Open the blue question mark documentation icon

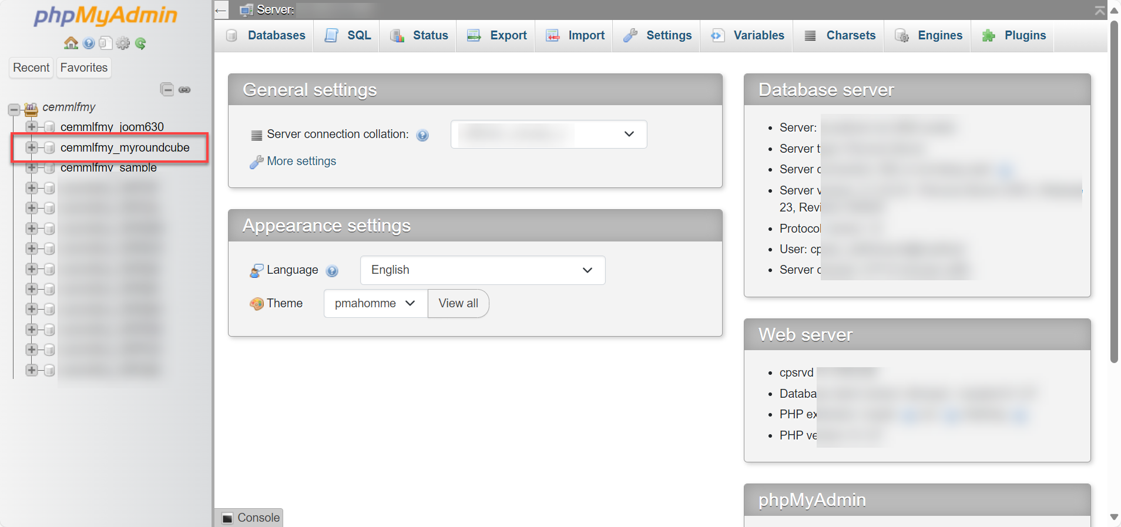[x=89, y=43]
